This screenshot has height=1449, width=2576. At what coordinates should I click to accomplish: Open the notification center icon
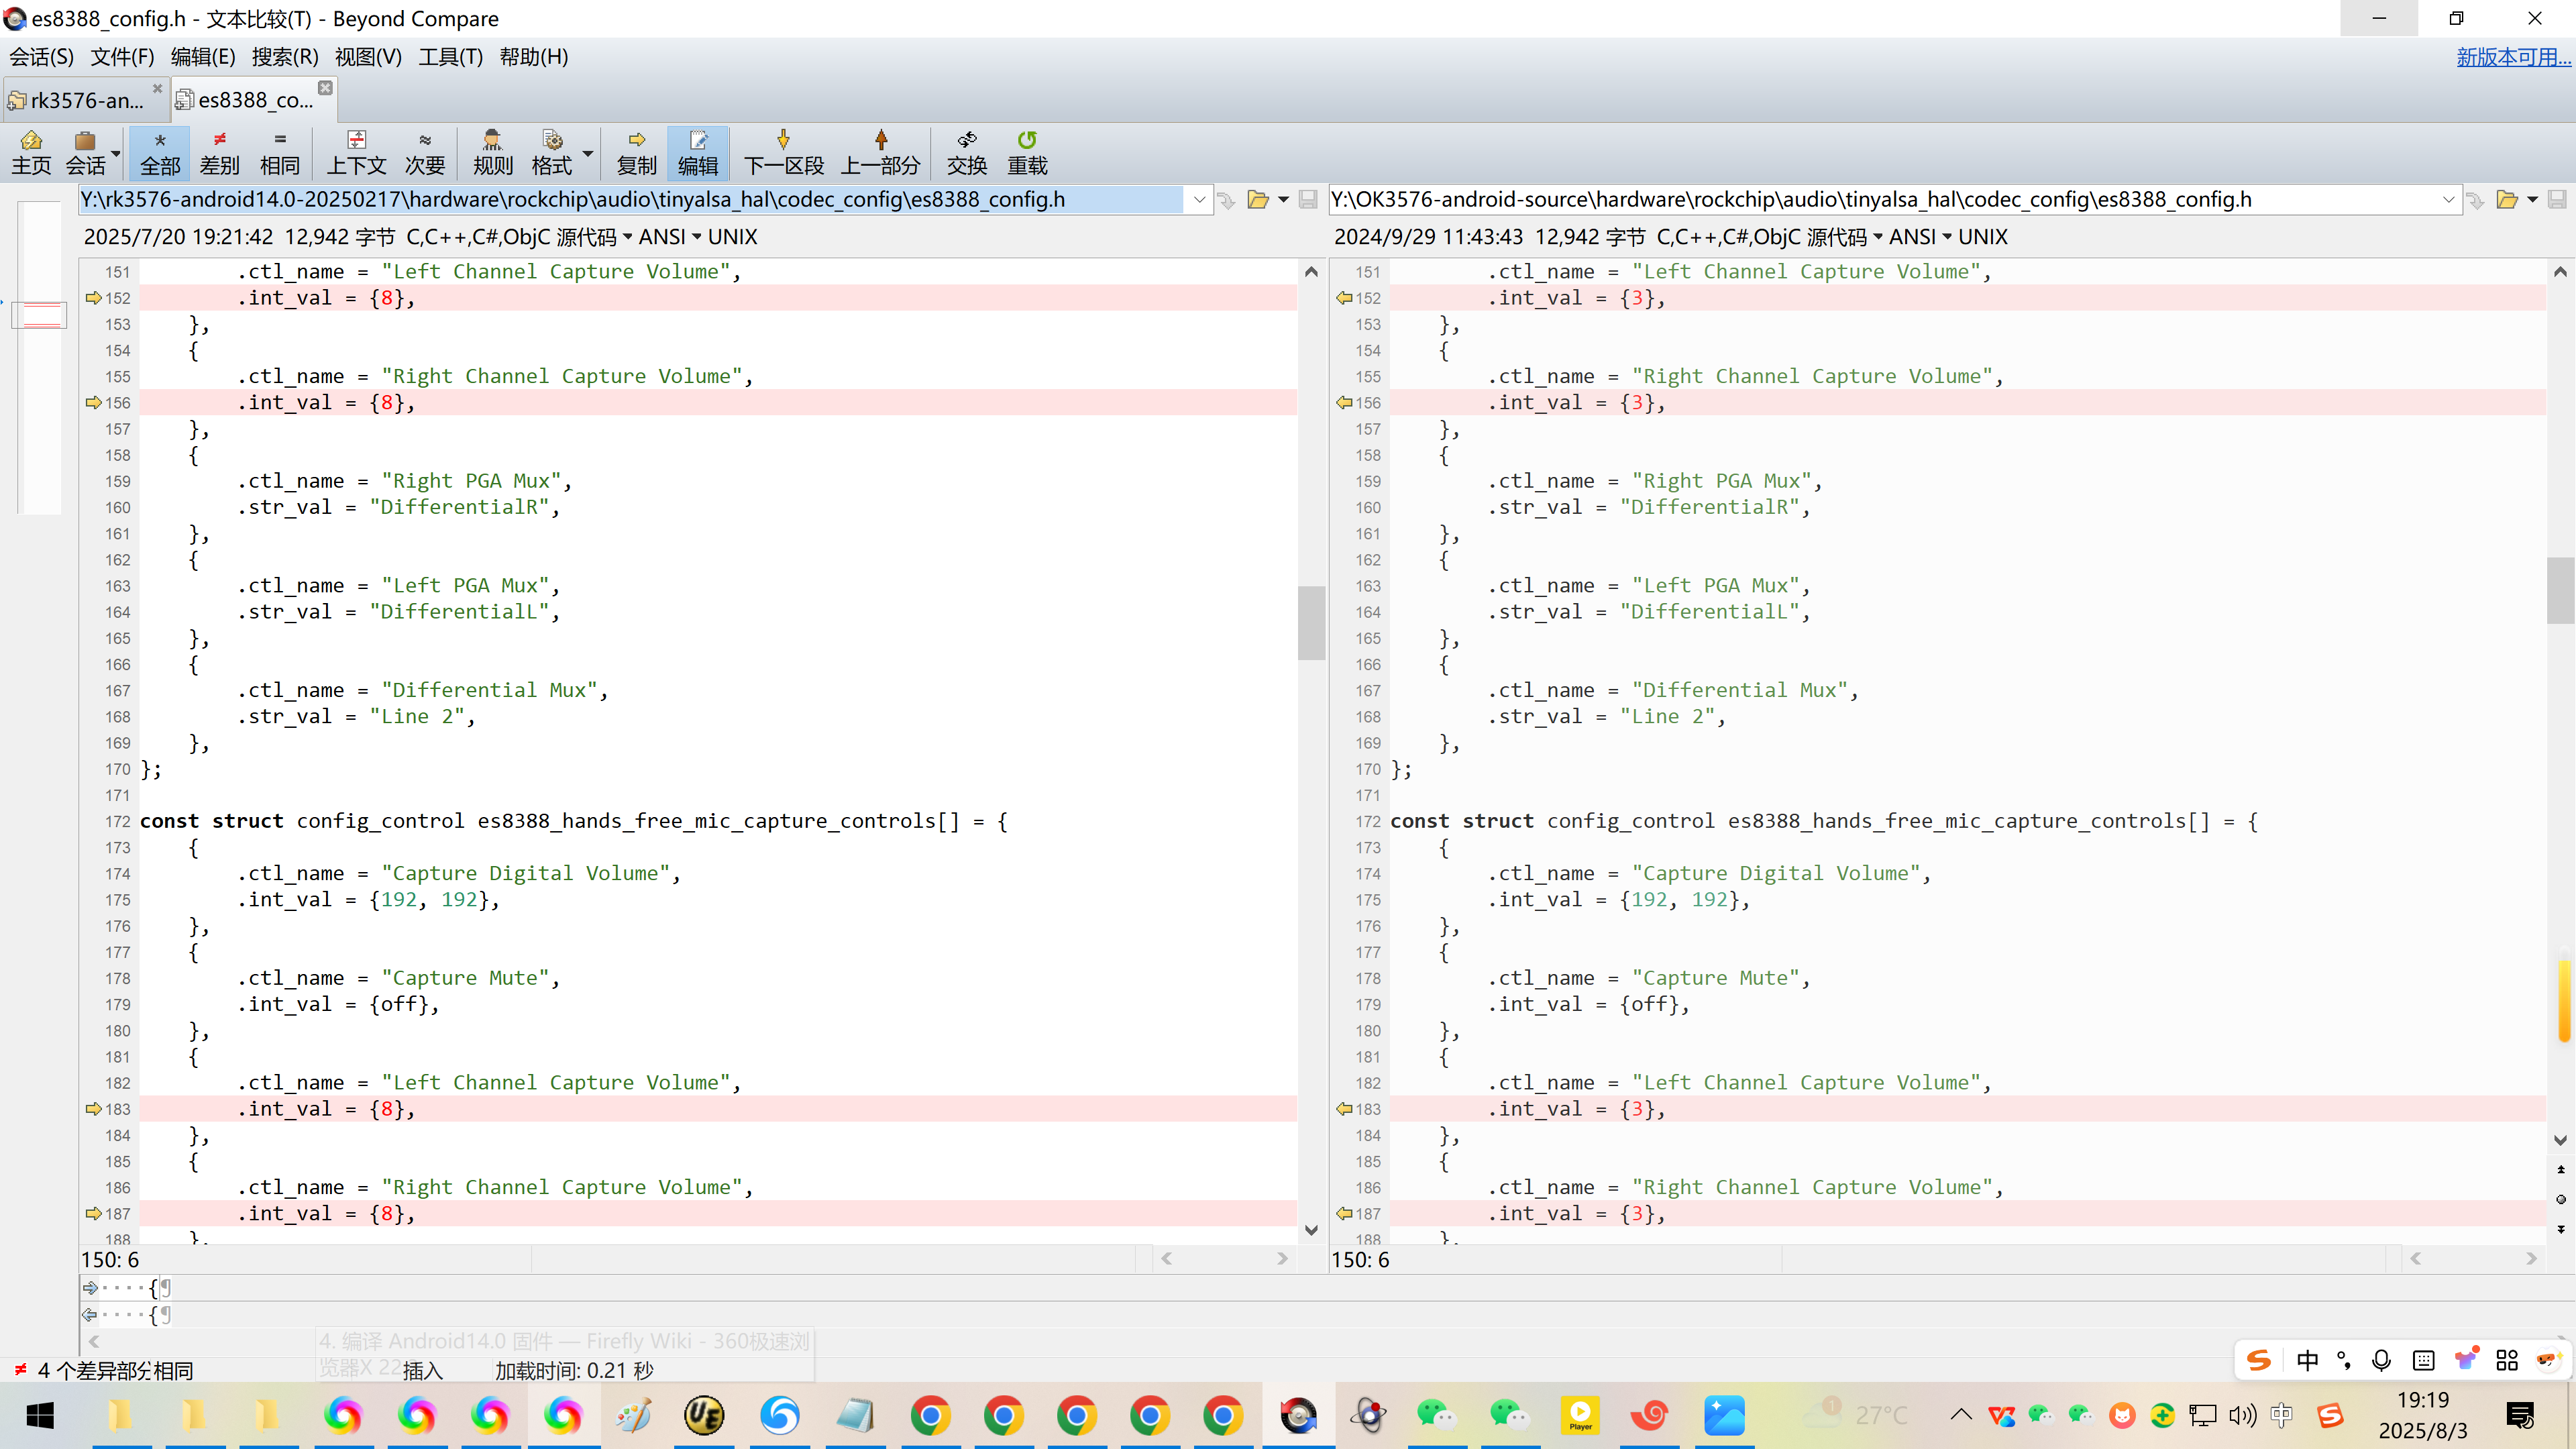2520,1415
